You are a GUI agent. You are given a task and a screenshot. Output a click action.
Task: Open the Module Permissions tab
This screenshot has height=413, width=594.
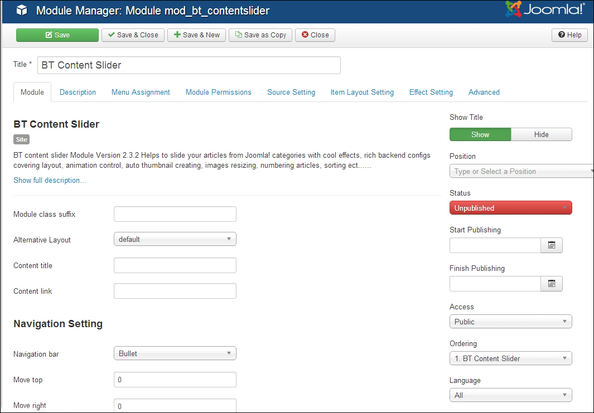pyautogui.click(x=218, y=92)
